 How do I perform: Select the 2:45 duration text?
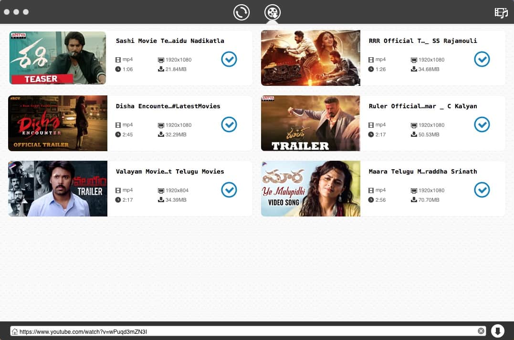127,134
